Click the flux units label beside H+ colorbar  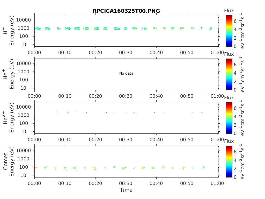(242, 31)
